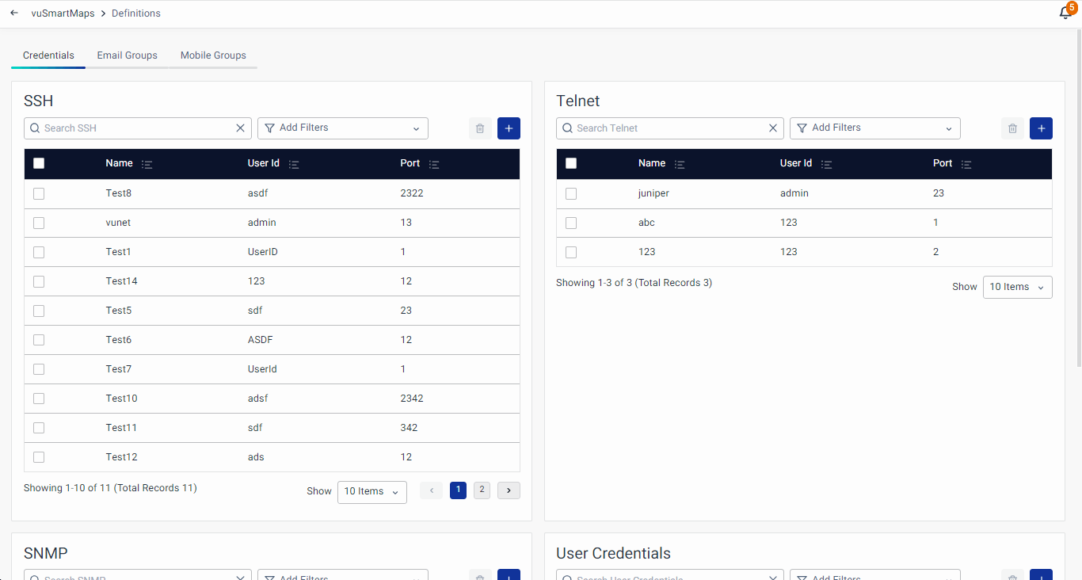Expand the SSH Add Filters dropdown
This screenshot has width=1082, height=580.
342,128
